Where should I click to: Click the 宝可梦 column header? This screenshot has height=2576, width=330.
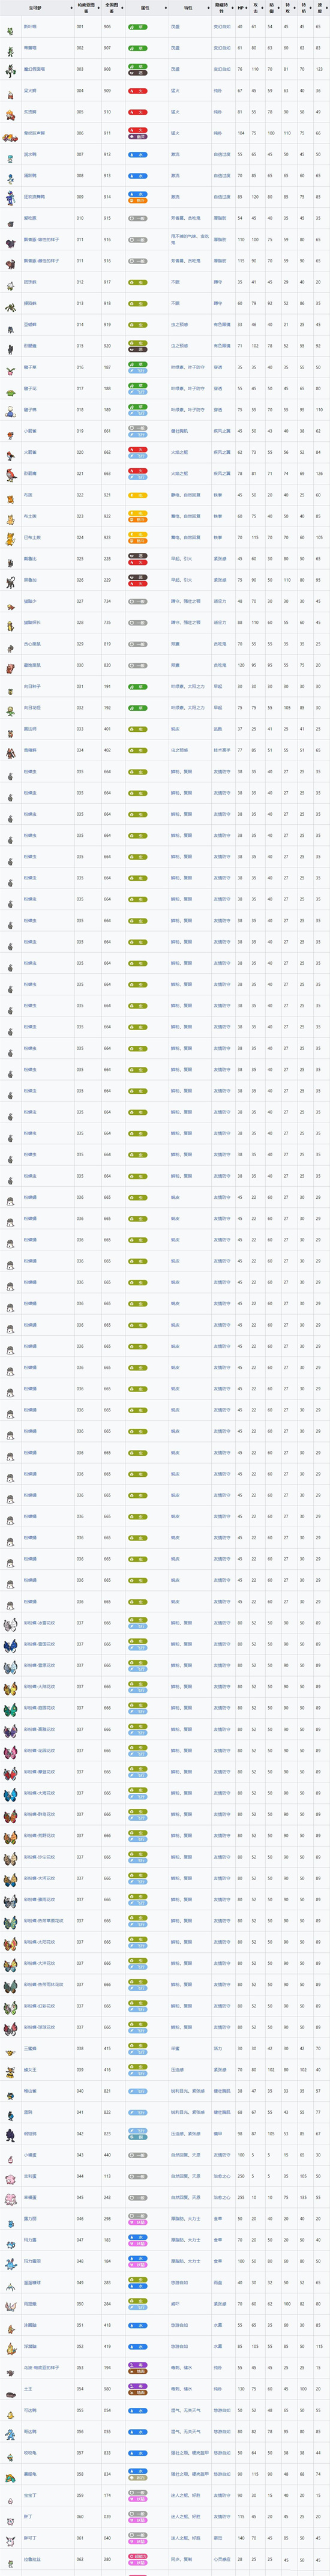[x=36, y=7]
